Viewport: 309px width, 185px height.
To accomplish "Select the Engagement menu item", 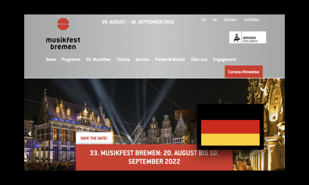I will click(224, 59).
